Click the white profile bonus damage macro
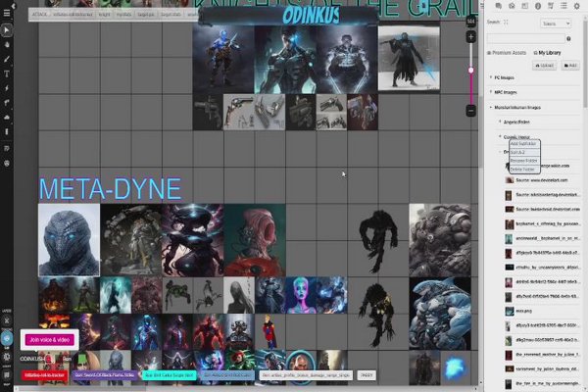 [x=306, y=375]
